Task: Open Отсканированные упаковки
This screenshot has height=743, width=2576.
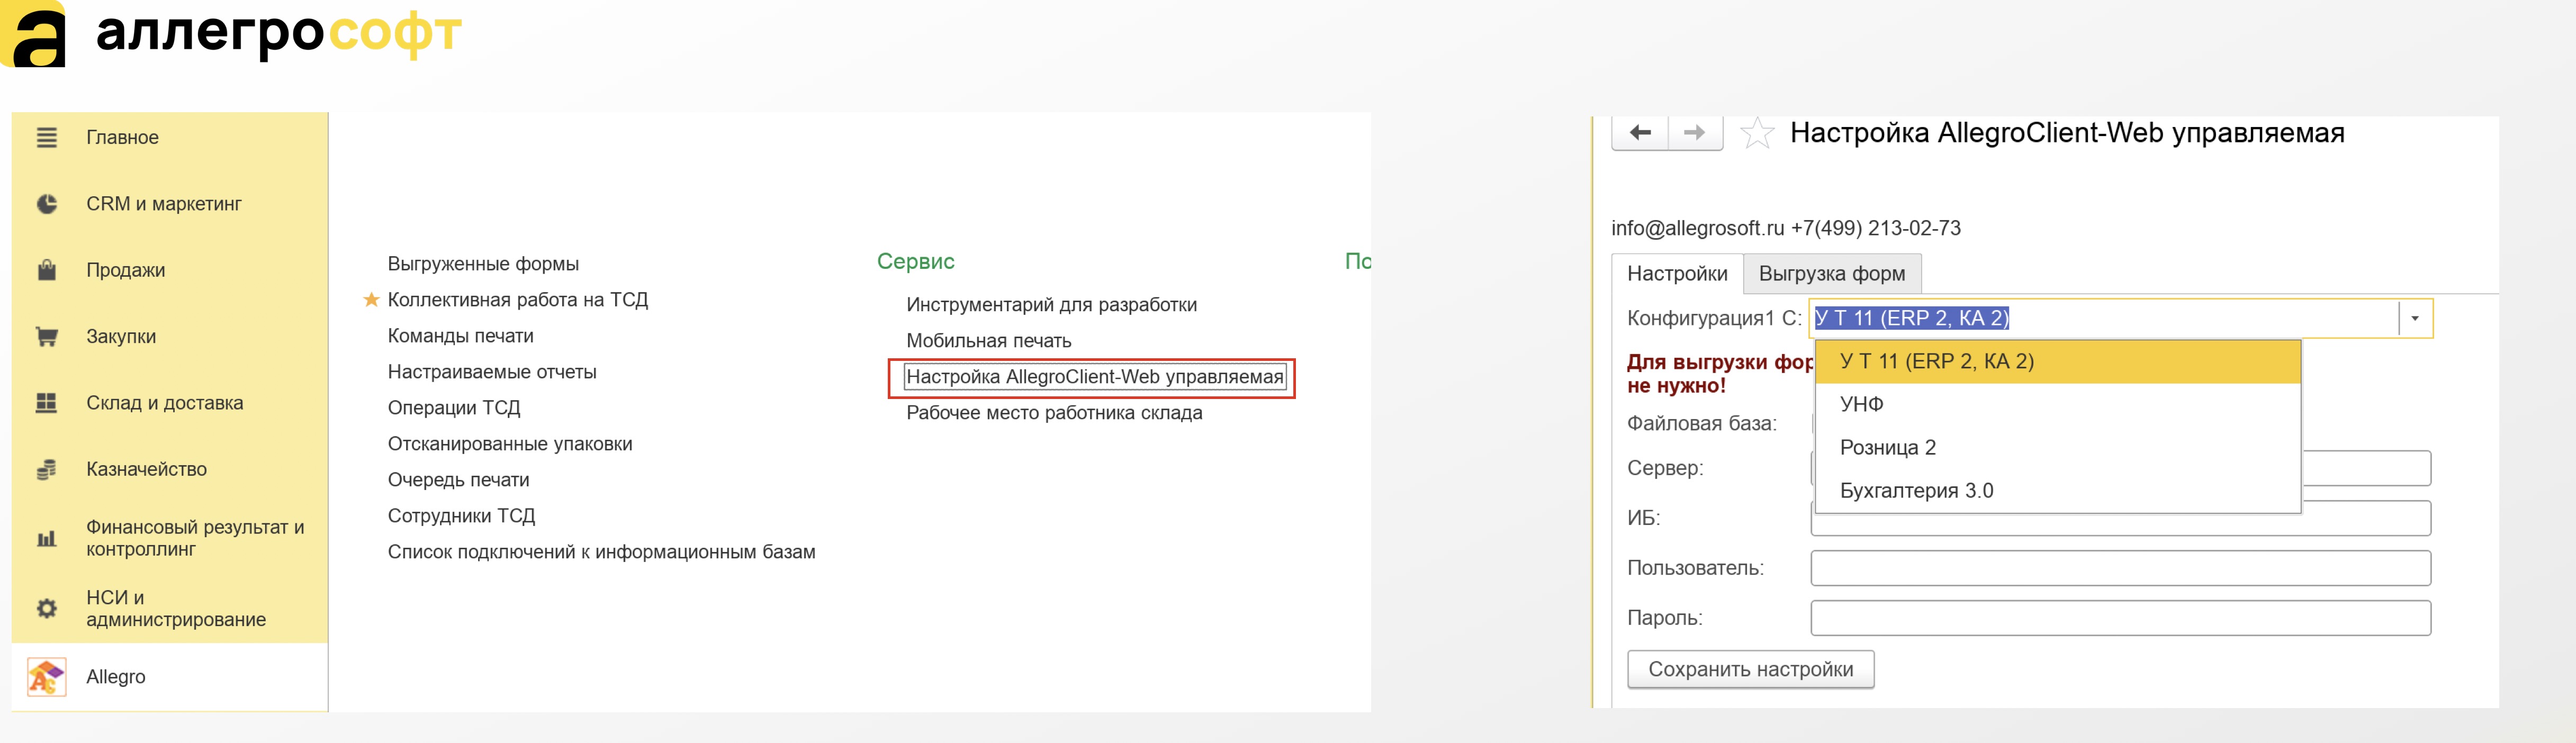Action: point(510,444)
